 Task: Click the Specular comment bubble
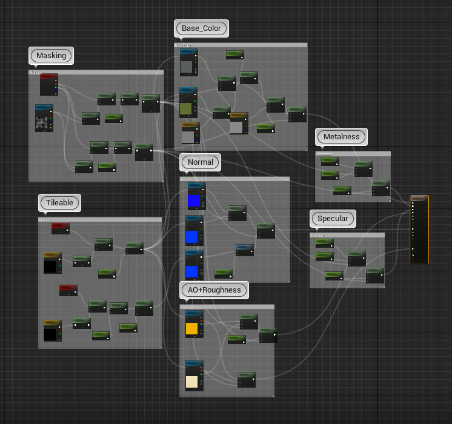(333, 219)
